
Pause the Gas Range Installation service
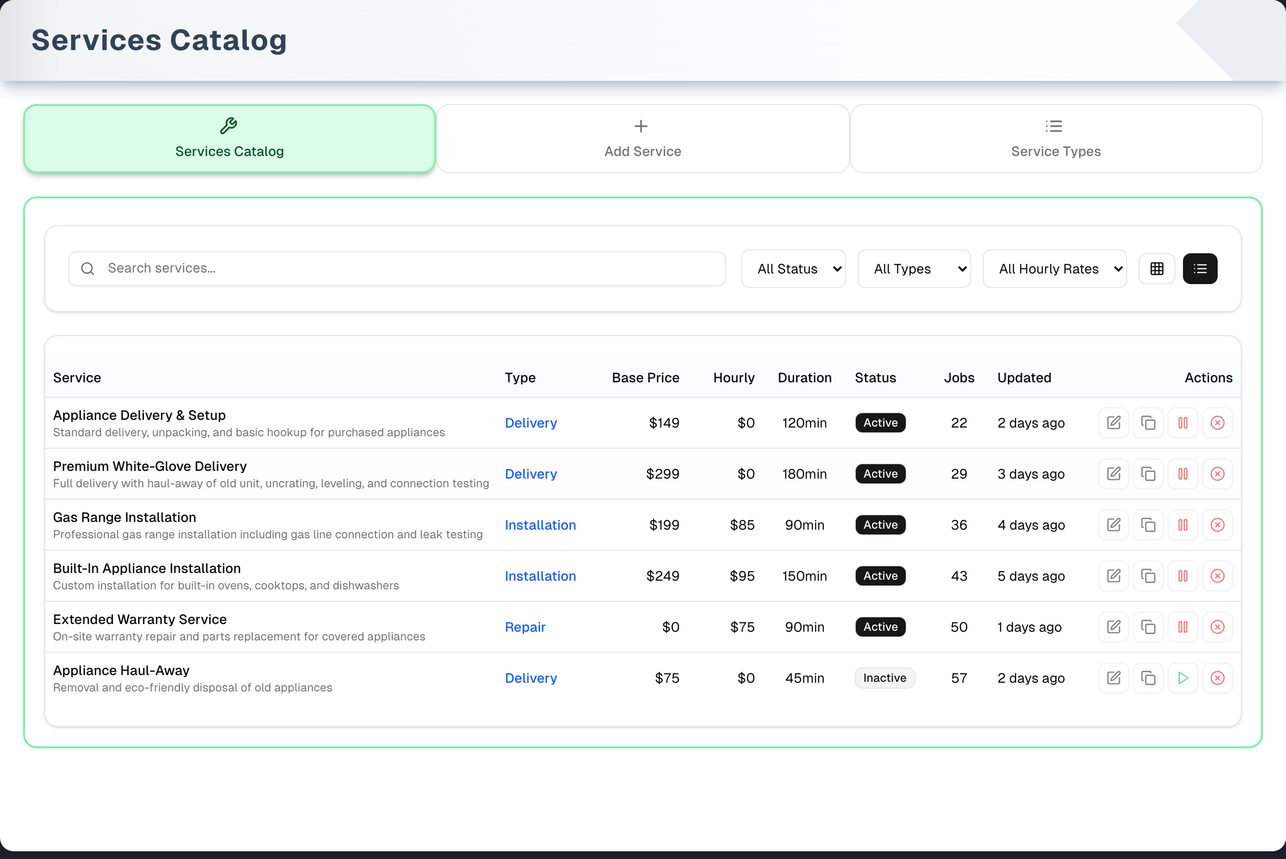(x=1183, y=525)
